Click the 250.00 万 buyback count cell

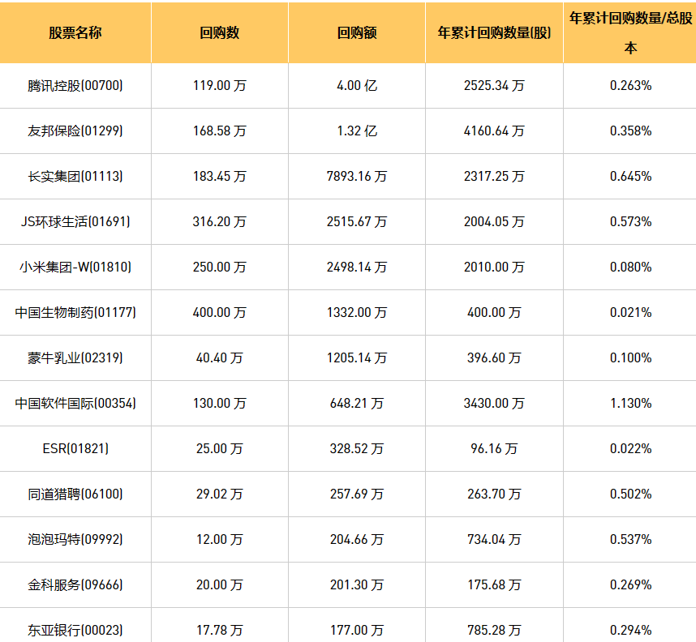tap(219, 267)
